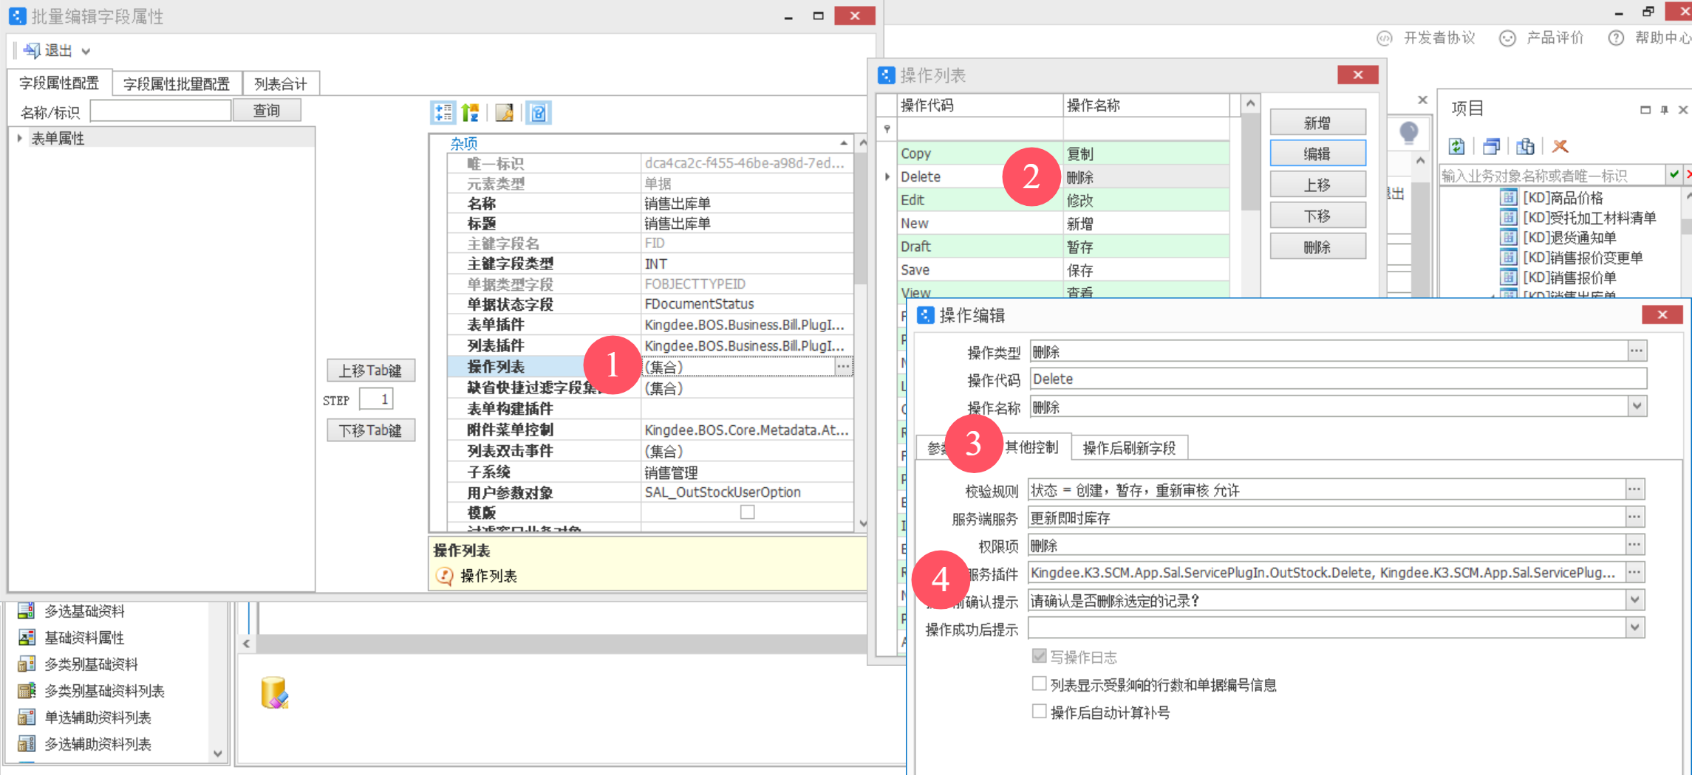Click the green checkmark beside the project search box

coord(1674,174)
